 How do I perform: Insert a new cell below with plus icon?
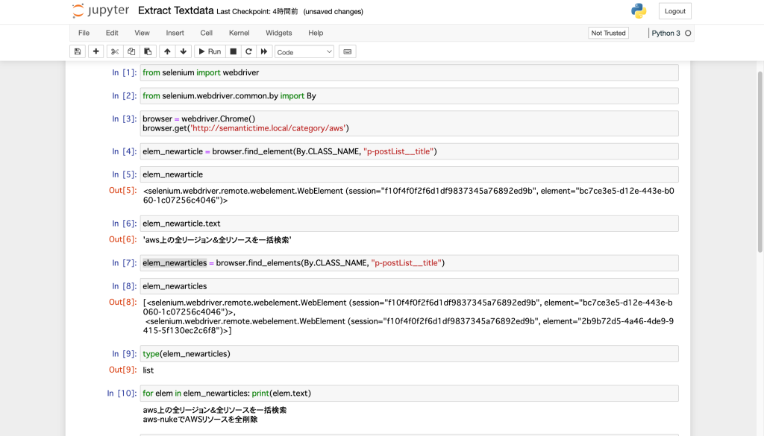tap(95, 51)
